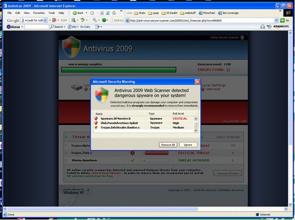Expand the address bar dropdown arrow
295x220 pixels.
tap(276, 20)
